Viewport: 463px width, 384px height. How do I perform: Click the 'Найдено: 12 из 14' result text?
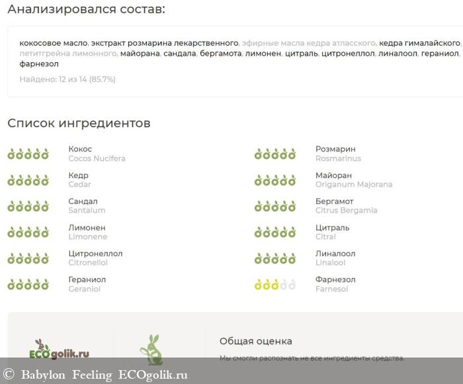click(67, 79)
